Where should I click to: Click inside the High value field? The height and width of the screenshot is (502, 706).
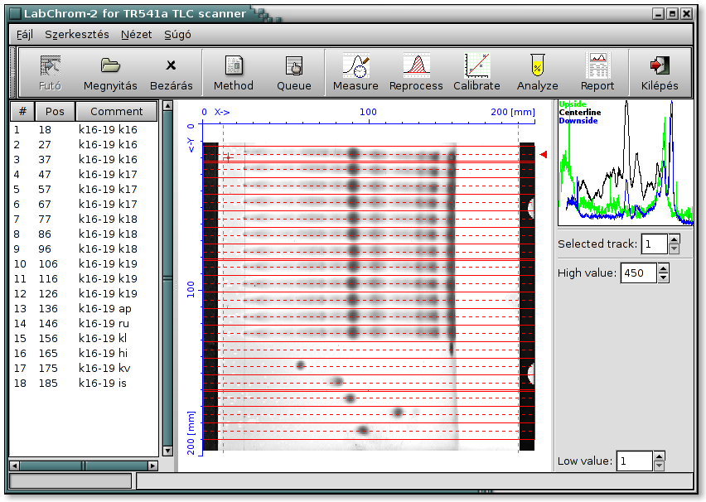[638, 273]
